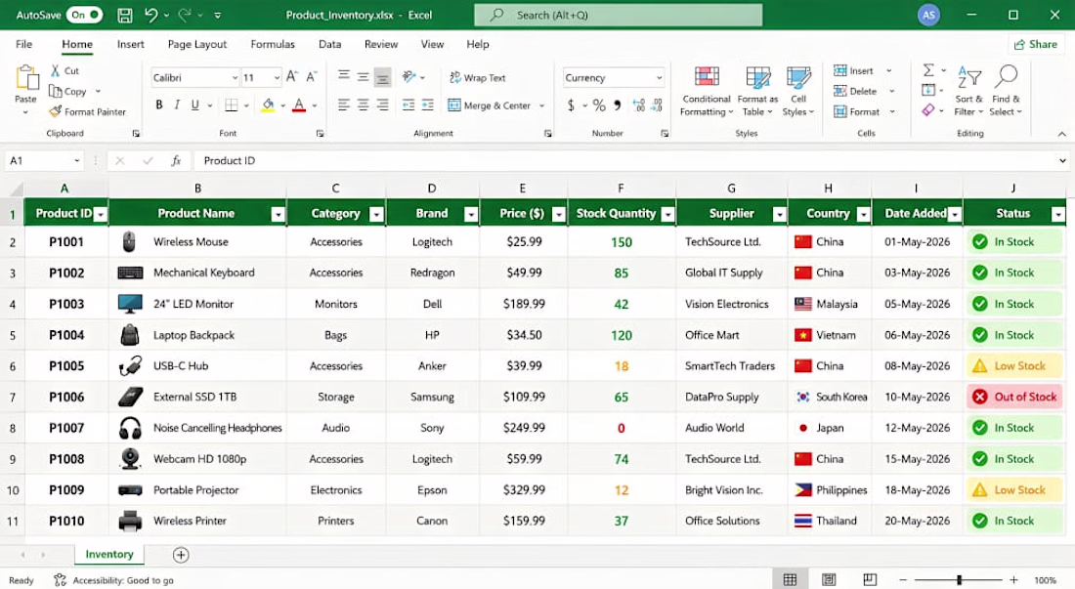Align text left
Image resolution: width=1075 pixels, height=589 pixels.
point(344,105)
